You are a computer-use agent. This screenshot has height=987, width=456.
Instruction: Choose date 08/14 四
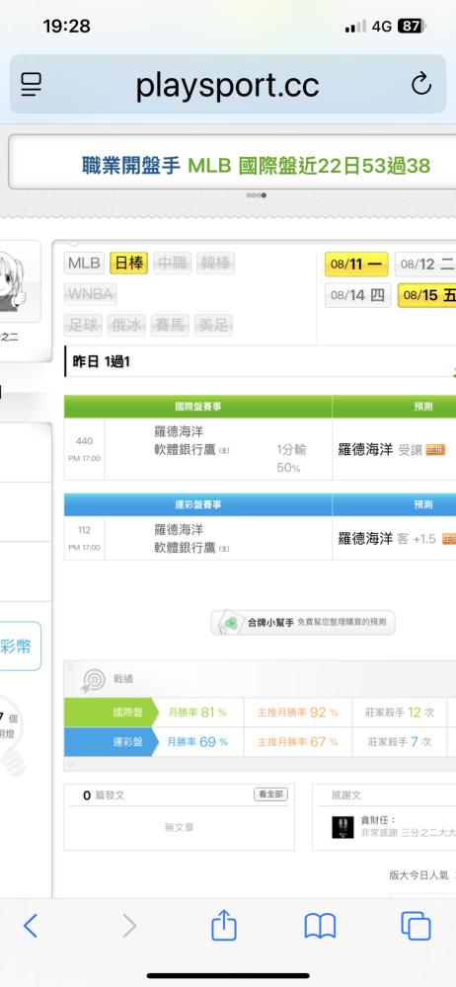pos(357,295)
